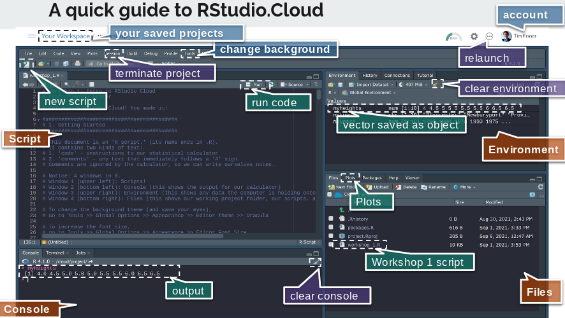565x318 pixels.
Task: Switch to the Plots tab
Action: (x=350, y=178)
